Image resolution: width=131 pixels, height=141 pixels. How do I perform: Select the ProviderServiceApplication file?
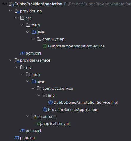click(x=73, y=110)
